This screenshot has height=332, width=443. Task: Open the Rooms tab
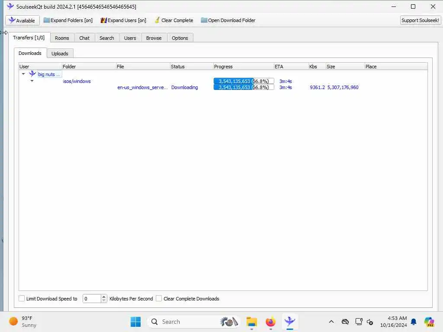coord(62,38)
